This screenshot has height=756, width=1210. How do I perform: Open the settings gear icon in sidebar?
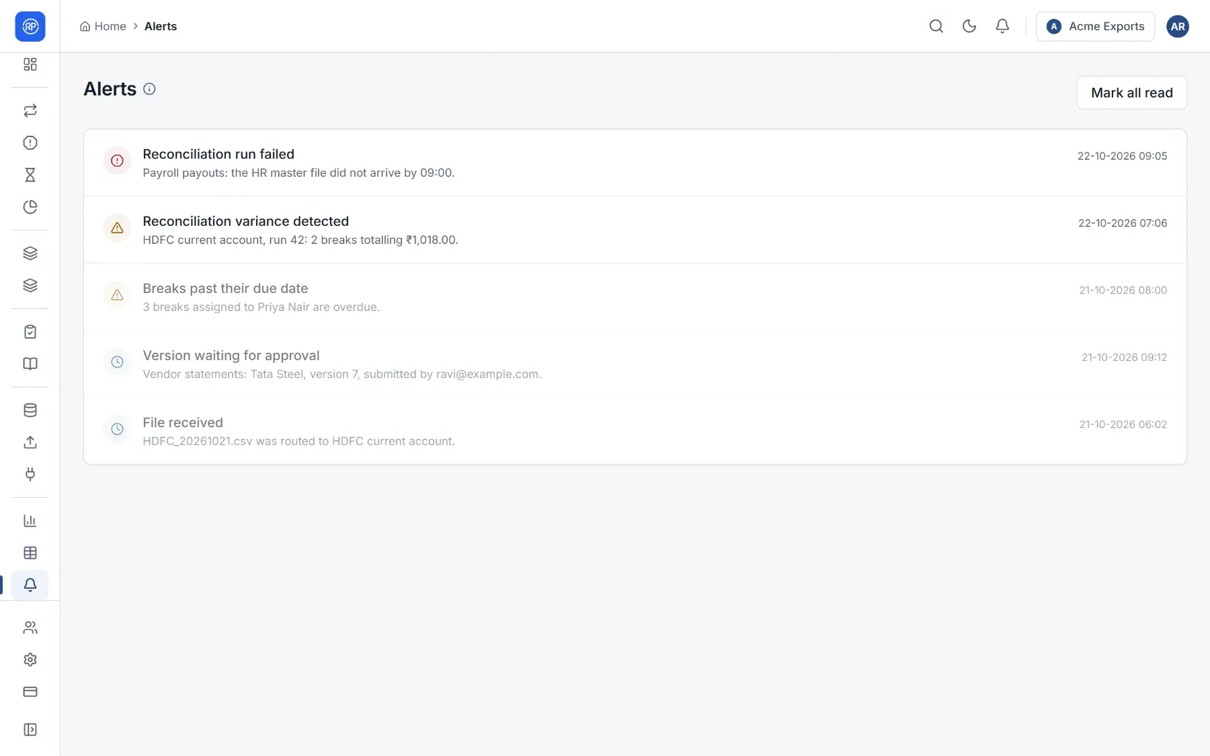tap(30, 660)
